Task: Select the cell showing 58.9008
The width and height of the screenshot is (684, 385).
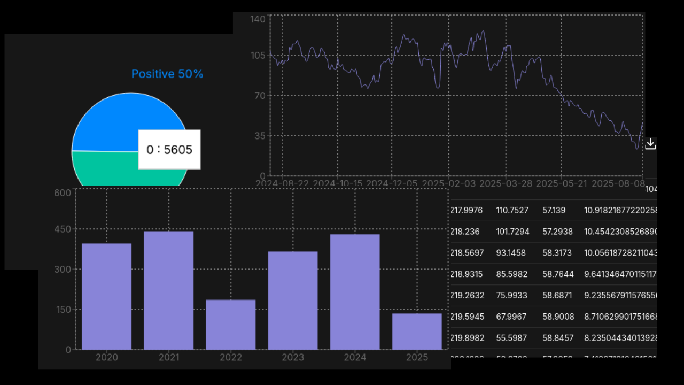Action: [558, 317]
